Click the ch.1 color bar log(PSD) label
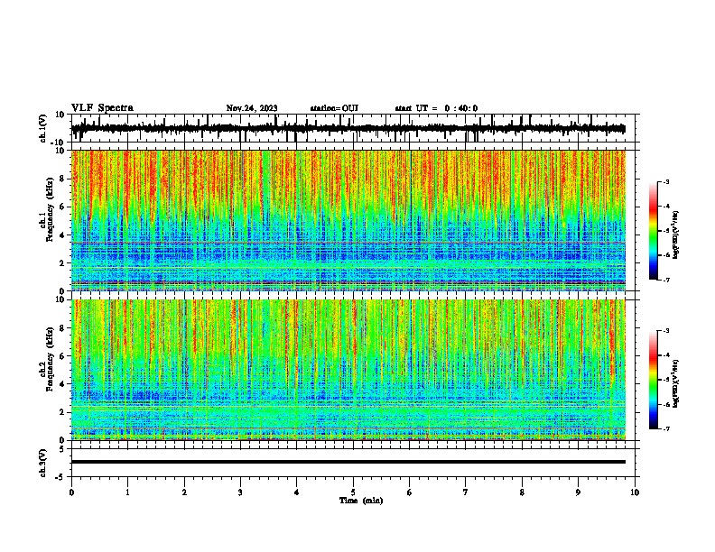 [675, 235]
